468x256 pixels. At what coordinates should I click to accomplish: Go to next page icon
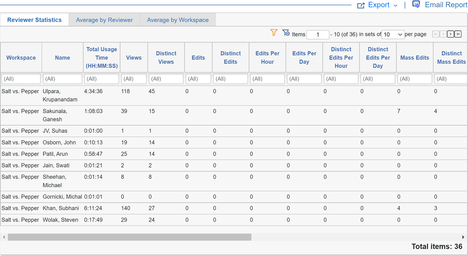[451, 34]
